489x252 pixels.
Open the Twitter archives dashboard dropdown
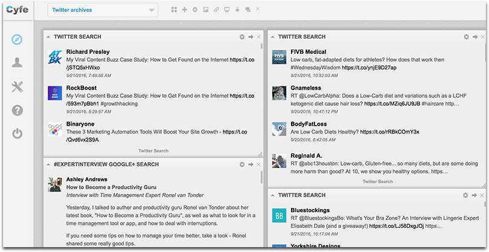pyautogui.click(x=103, y=10)
